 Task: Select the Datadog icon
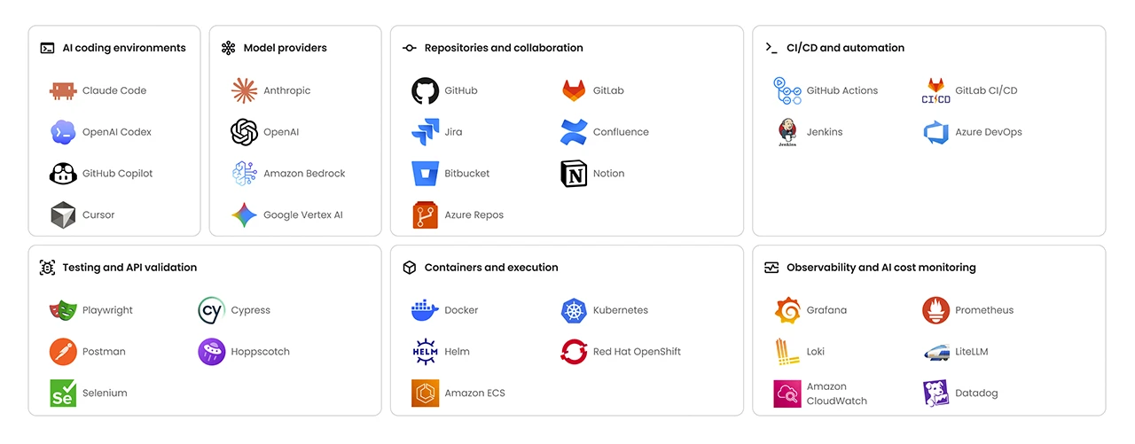click(936, 393)
